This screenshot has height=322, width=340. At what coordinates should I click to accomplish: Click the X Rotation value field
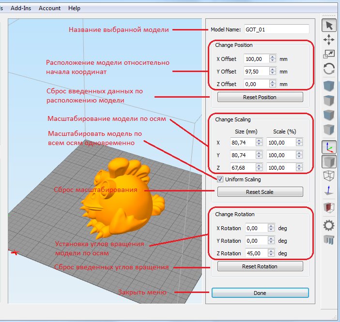coord(257,228)
